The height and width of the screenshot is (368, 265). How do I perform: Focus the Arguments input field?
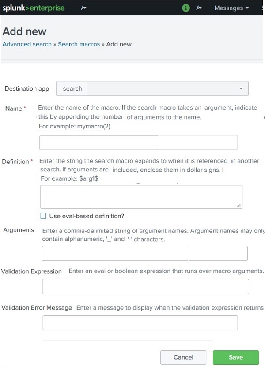(144, 253)
